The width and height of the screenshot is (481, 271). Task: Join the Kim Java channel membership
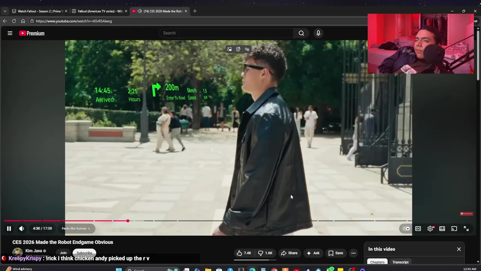click(x=63, y=253)
